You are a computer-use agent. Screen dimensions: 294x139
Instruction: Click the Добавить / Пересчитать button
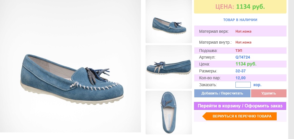(222, 93)
